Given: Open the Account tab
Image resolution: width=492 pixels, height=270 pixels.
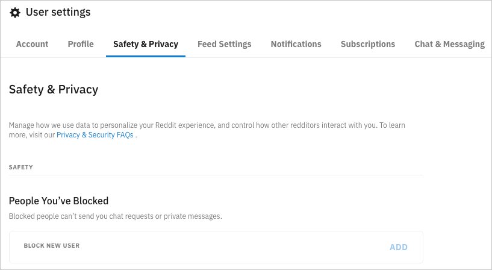Looking at the screenshot, I should click(x=32, y=44).
